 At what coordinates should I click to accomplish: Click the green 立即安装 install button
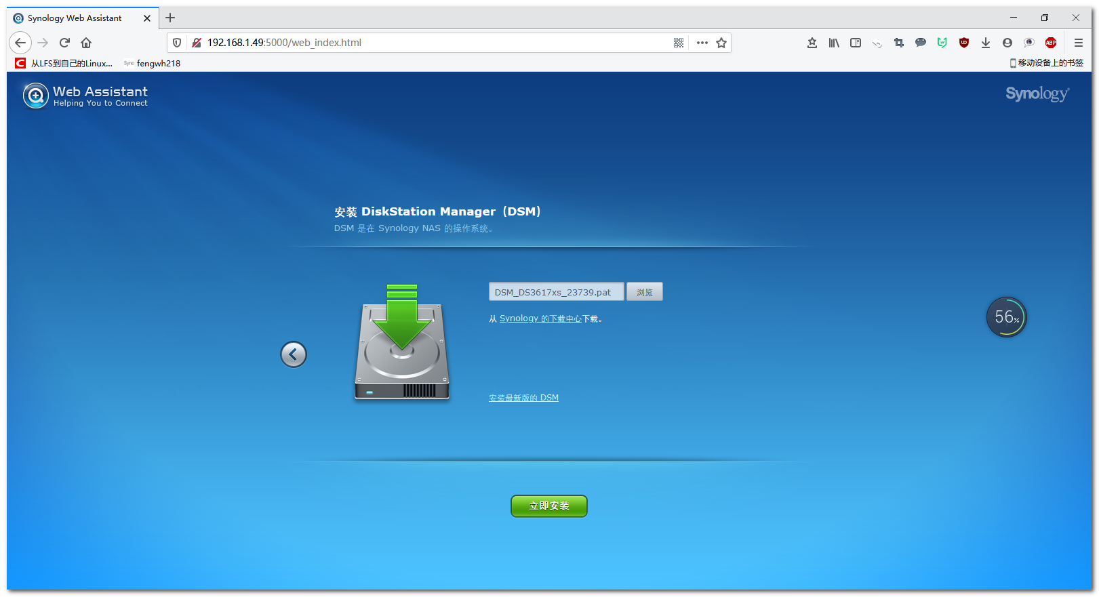[x=549, y=506]
